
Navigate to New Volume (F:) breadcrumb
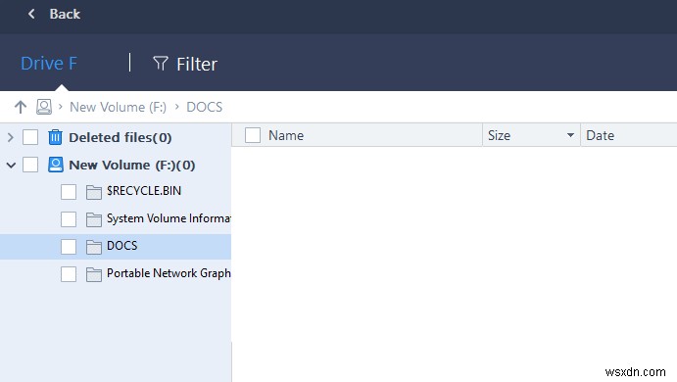click(118, 107)
